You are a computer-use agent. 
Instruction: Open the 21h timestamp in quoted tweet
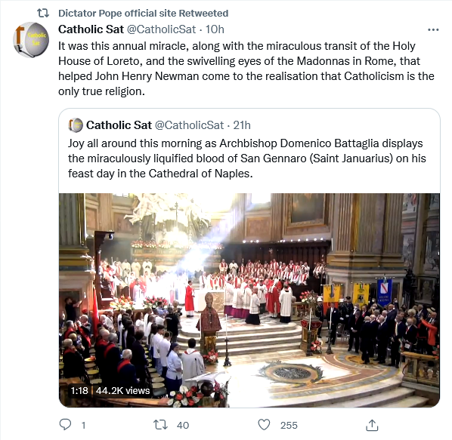click(x=242, y=125)
